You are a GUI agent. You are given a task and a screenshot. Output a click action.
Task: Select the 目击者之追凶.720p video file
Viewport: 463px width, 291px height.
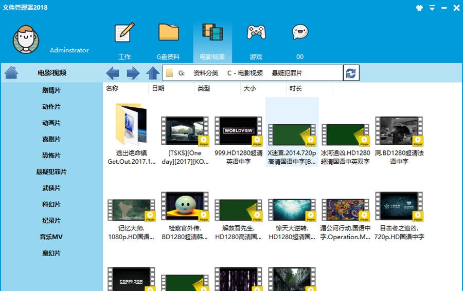(x=399, y=216)
